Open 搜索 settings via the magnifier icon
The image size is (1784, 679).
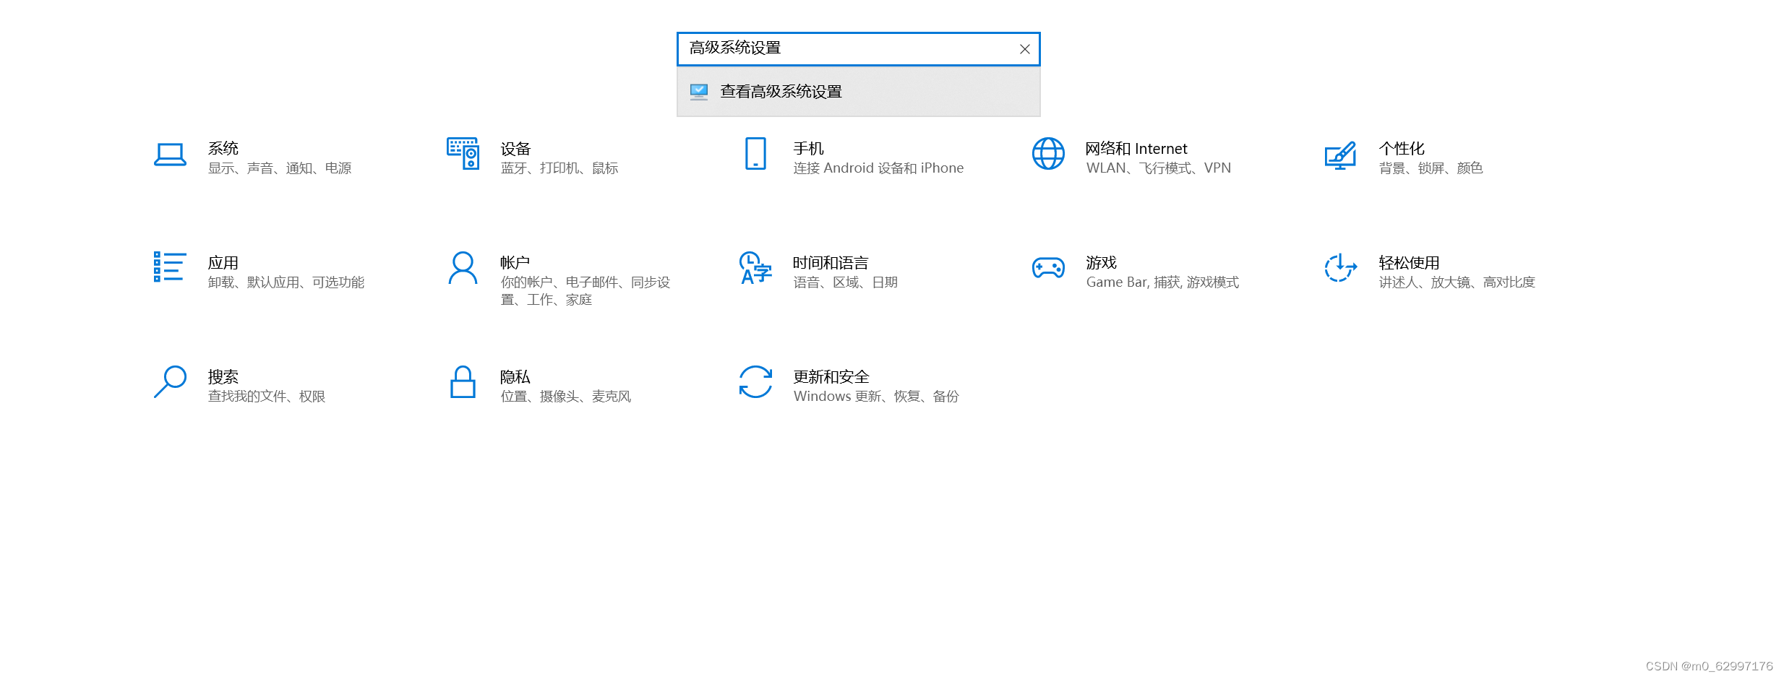pos(171,383)
